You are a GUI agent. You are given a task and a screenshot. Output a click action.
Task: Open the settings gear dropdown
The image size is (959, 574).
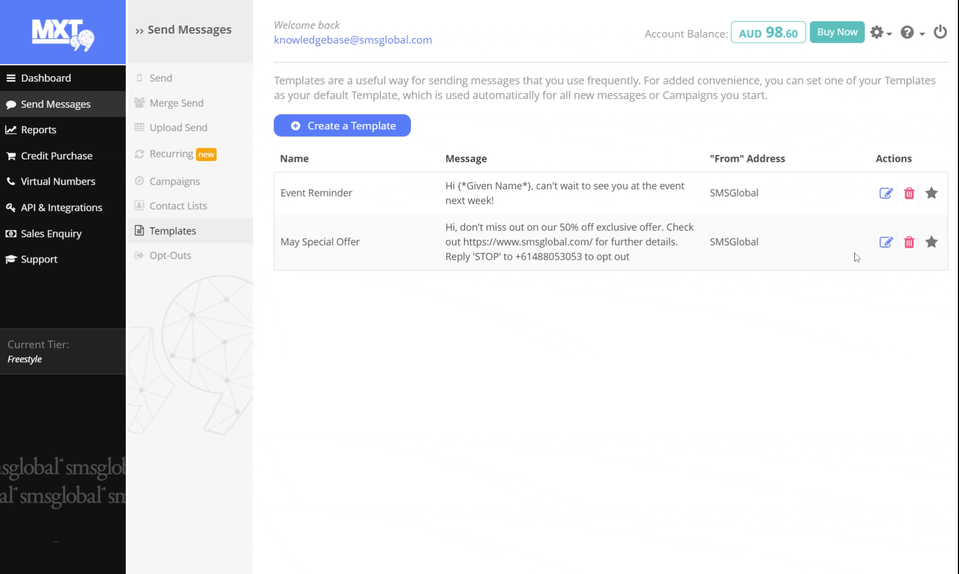coord(879,33)
